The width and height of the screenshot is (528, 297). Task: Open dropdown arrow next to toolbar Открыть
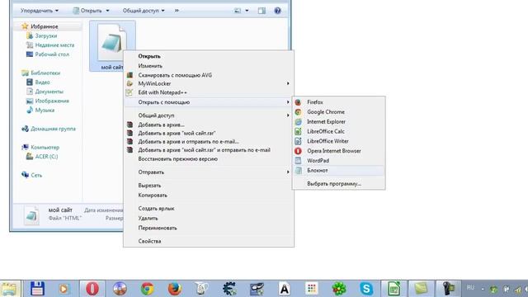pyautogui.click(x=108, y=11)
